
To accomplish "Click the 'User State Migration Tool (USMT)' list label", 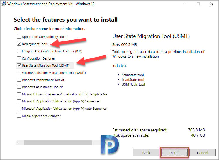I will 45,65.
